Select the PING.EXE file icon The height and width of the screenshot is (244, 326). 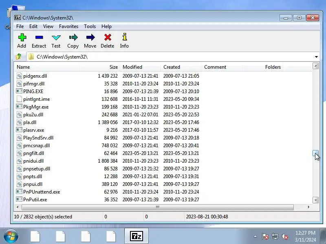pos(19,91)
